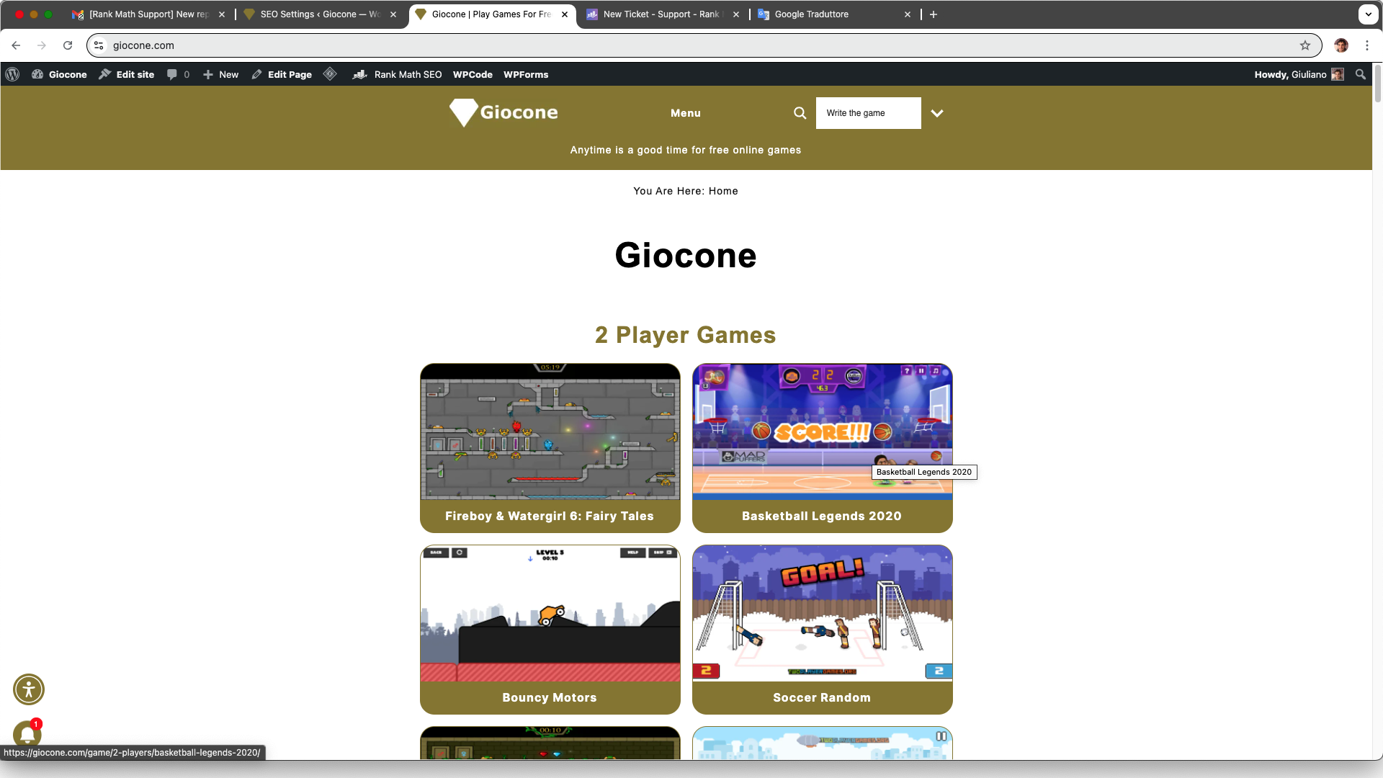1383x778 pixels.
Task: Open Soccer Random game thumbnail
Action: [x=823, y=613]
